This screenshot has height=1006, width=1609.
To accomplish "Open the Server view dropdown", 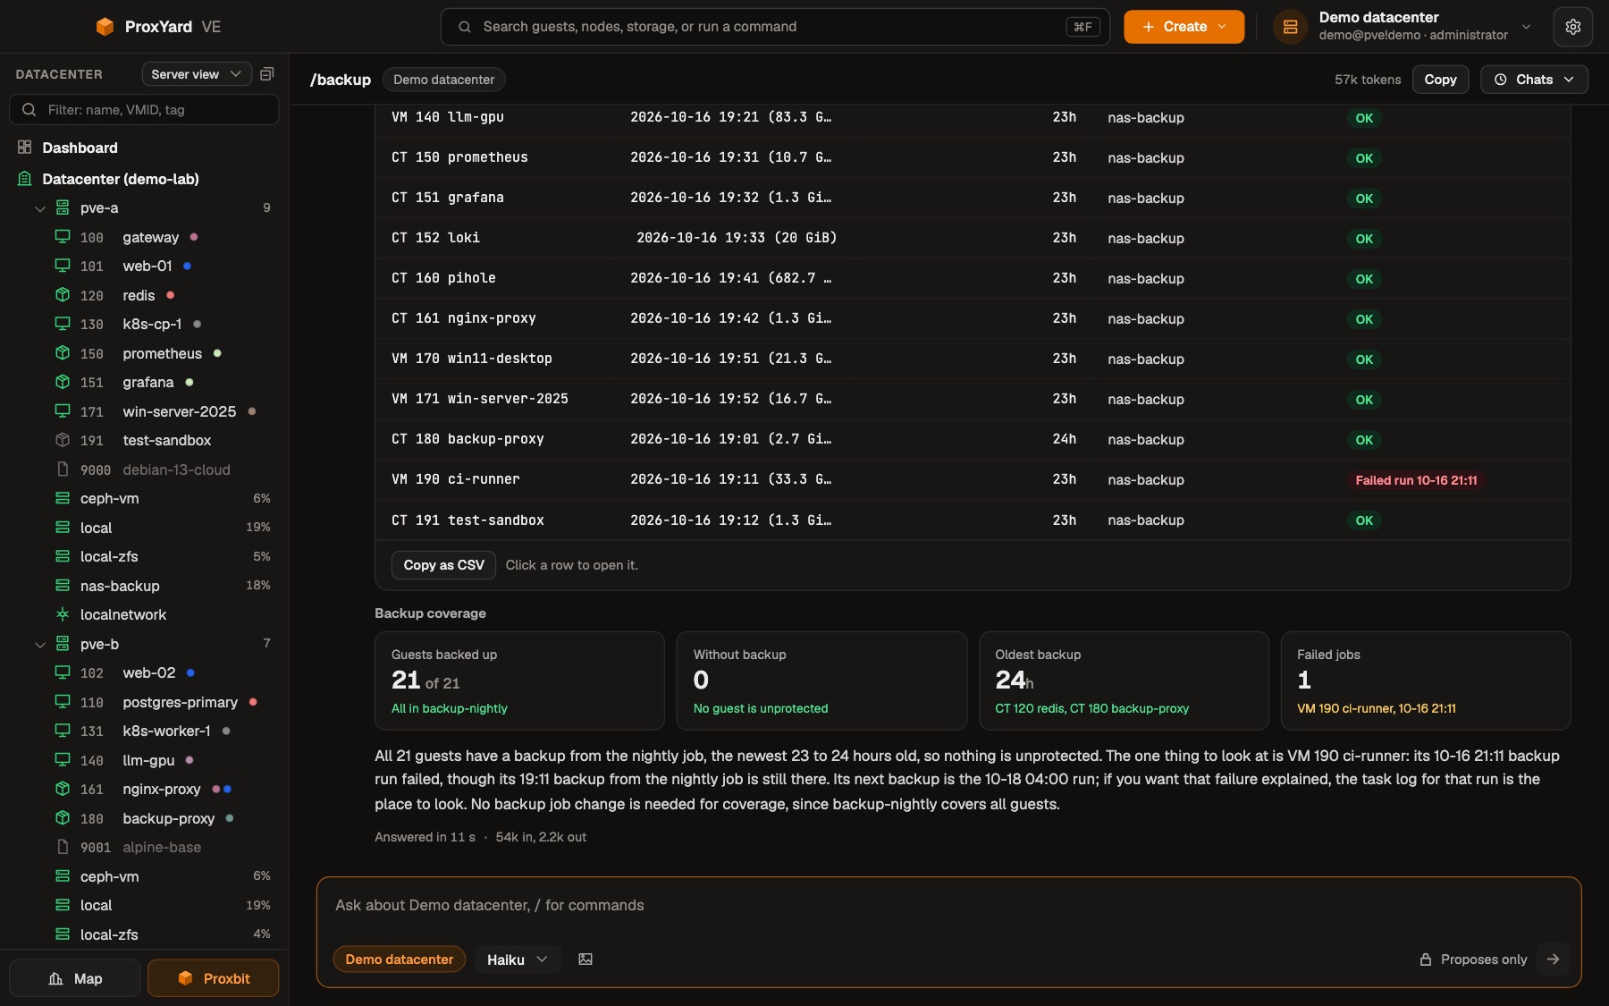I will click(196, 74).
